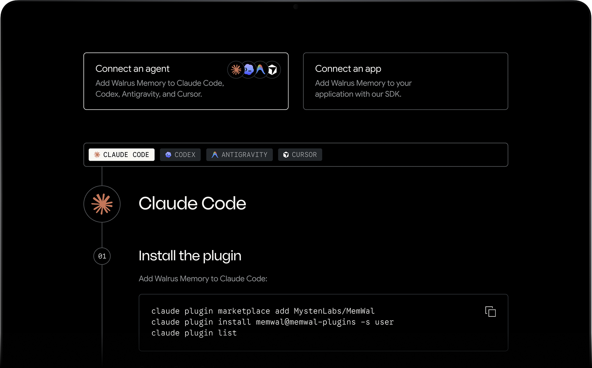
Task: Click the Install the plugin heading
Action: 190,256
